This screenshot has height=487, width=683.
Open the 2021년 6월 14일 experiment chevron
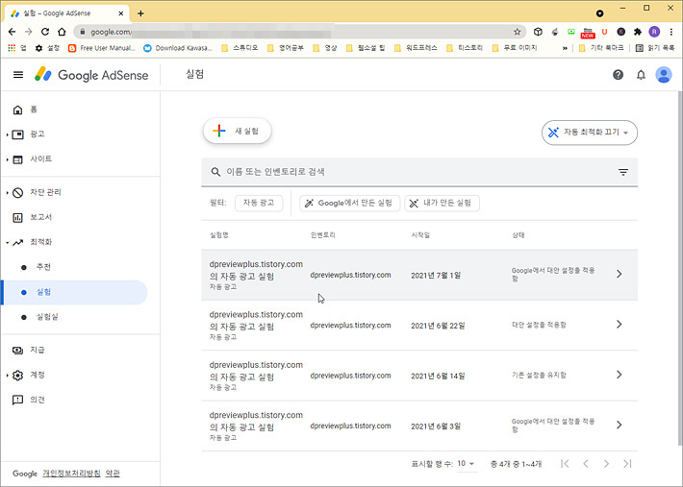619,375
